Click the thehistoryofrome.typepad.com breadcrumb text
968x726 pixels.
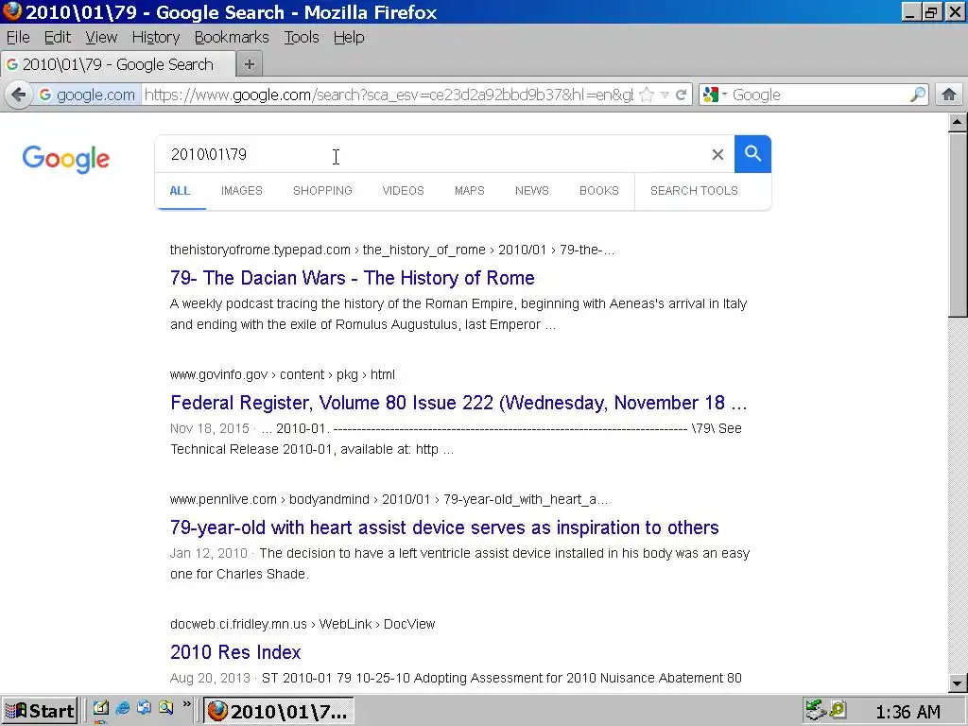tap(260, 250)
